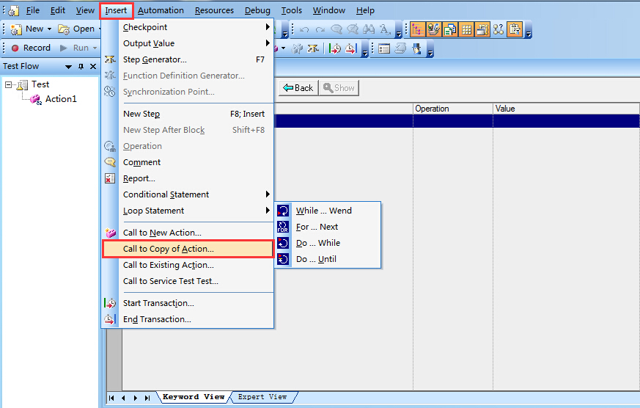Toggle the Available Keywords pane toolbar button
The height and width of the screenshot is (408, 640).
click(x=450, y=29)
